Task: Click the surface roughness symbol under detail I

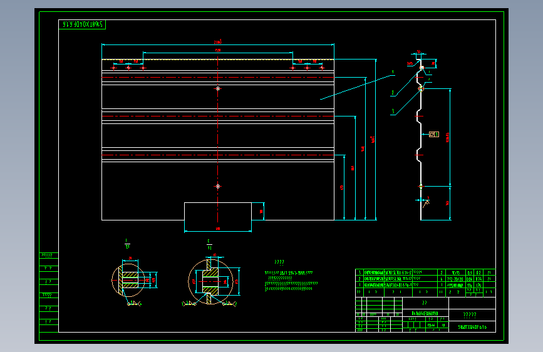Action: coord(135,304)
